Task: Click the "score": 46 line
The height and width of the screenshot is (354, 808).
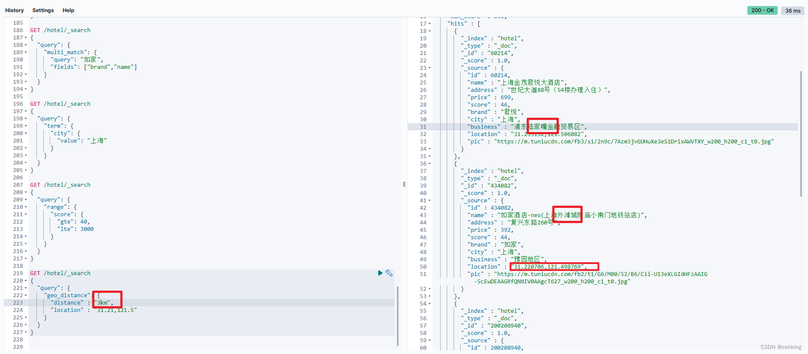Action: 489,105
